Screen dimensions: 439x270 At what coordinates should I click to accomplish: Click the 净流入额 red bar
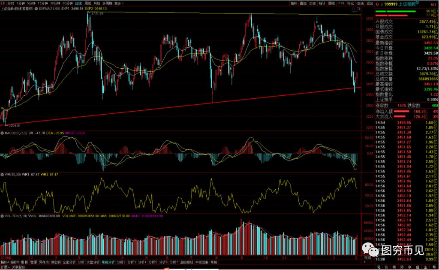pyautogui.click(x=401, y=111)
